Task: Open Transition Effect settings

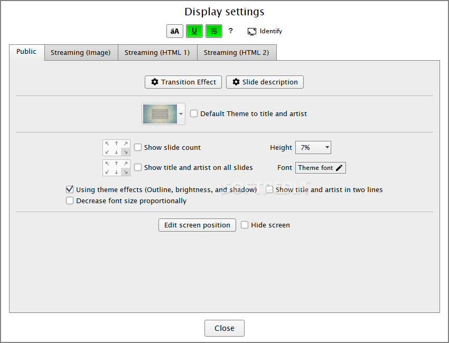Action: pos(183,82)
